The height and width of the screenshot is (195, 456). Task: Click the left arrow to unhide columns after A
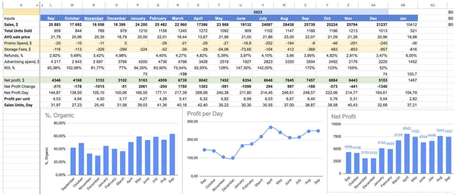[x=37, y=5]
